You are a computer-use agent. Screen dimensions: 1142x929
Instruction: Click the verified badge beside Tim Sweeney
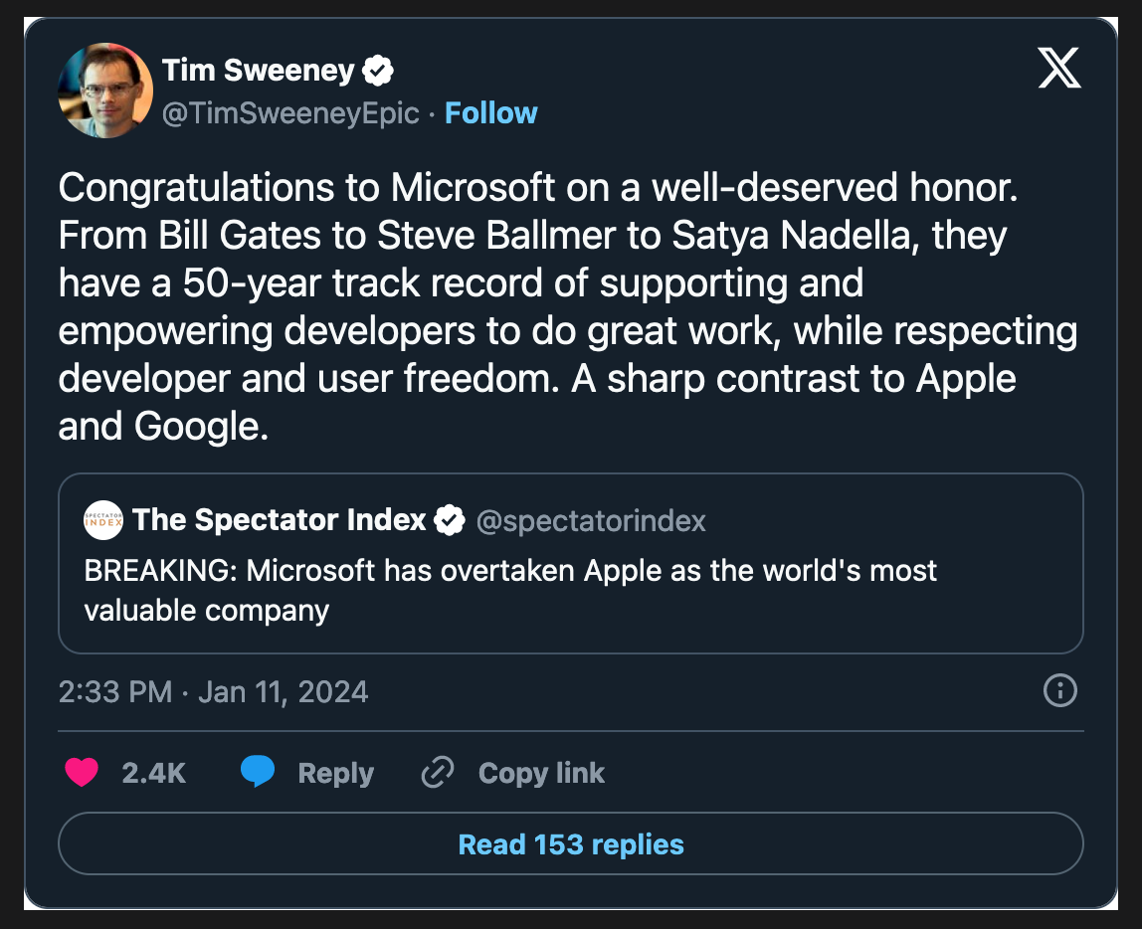[380, 71]
